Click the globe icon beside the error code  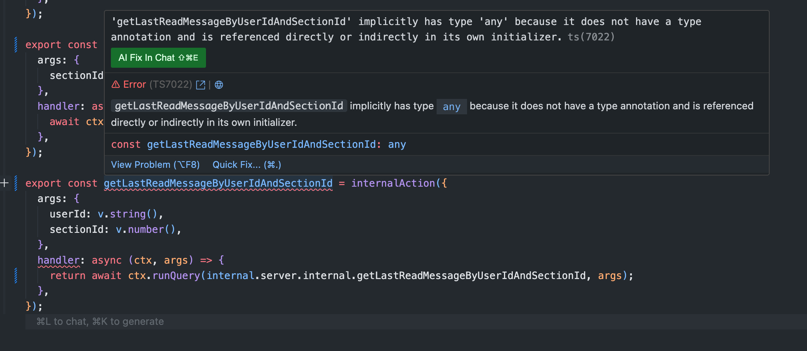pyautogui.click(x=219, y=85)
